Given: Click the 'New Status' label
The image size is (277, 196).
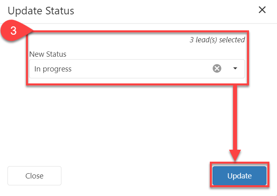Looking at the screenshot, I should (x=48, y=54).
